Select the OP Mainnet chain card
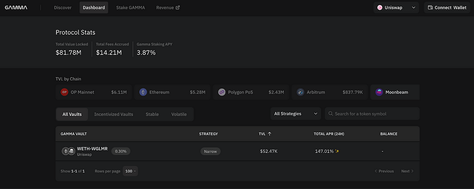The image size is (474, 189). [94, 92]
